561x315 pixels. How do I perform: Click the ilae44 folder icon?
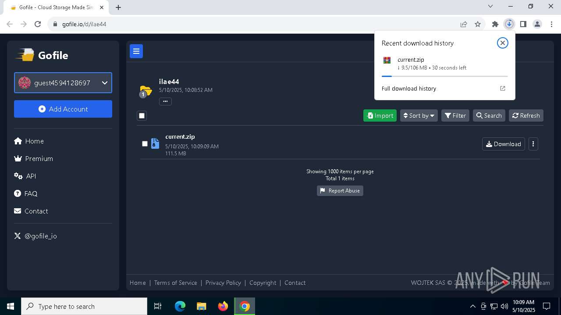coord(145,91)
